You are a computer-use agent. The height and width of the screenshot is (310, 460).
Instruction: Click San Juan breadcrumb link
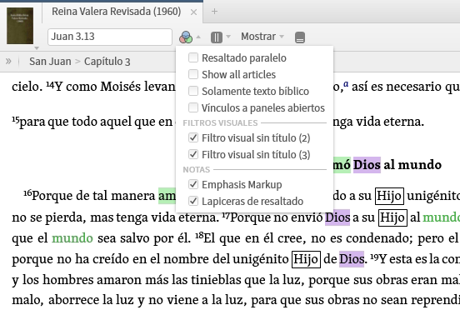click(x=50, y=62)
